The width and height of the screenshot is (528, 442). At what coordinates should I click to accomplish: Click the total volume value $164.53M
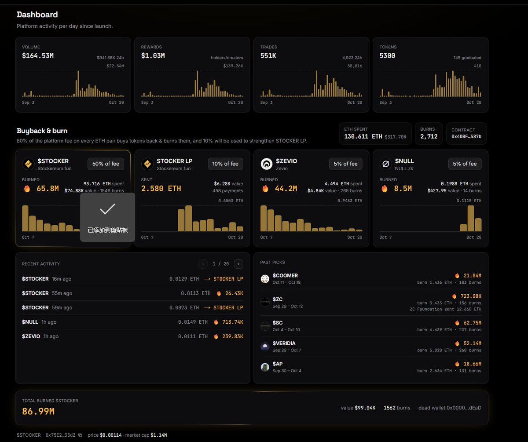click(38, 56)
